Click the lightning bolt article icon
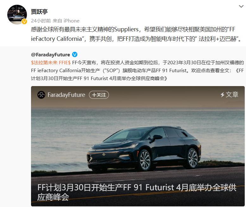This screenshot has width=246, height=207. (222, 95)
